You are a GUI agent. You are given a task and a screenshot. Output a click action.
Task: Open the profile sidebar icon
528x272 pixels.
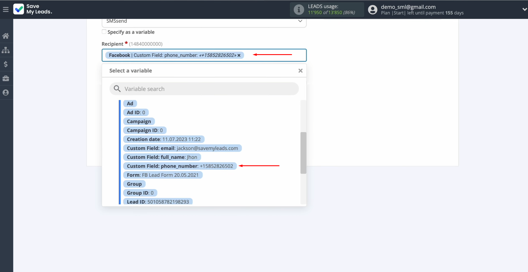coord(6,92)
